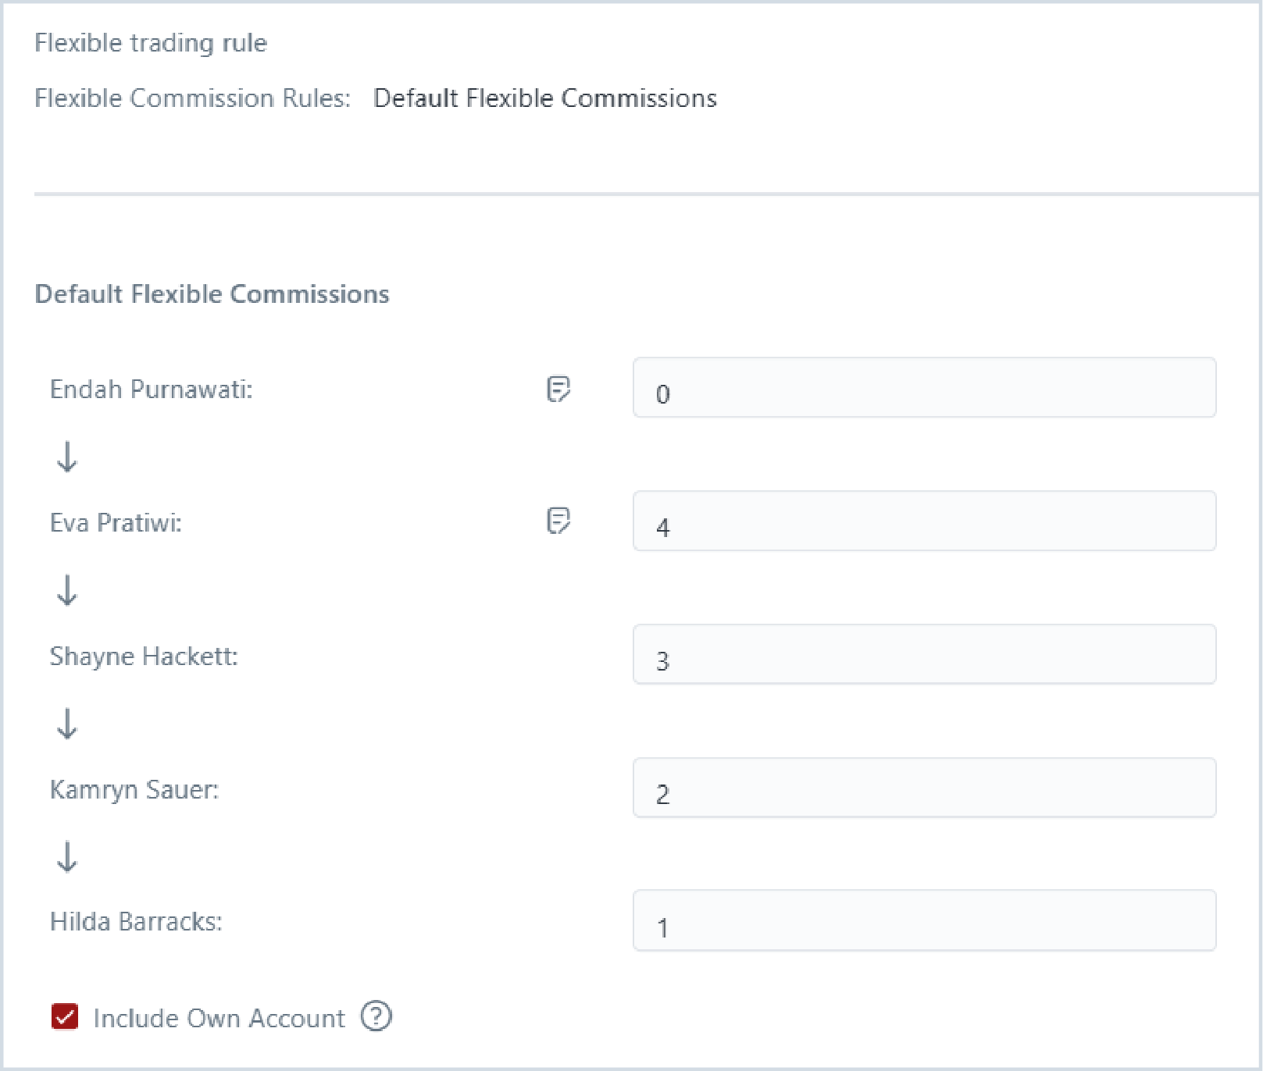Click the Shayne Hackett name label
The height and width of the screenshot is (1071, 1263).
pyautogui.click(x=144, y=656)
